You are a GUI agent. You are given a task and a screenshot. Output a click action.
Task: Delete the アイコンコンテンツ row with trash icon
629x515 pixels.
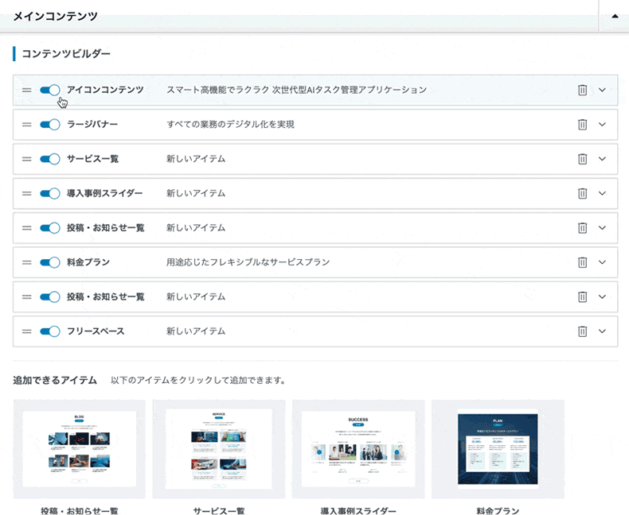tap(582, 90)
